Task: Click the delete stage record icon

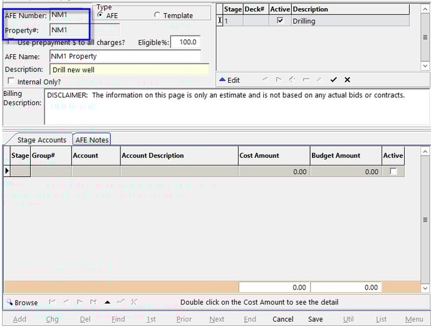Action: tap(306, 80)
